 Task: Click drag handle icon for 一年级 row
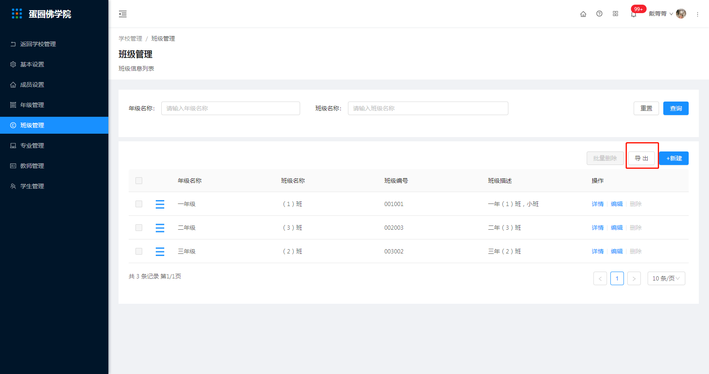pyautogui.click(x=160, y=204)
